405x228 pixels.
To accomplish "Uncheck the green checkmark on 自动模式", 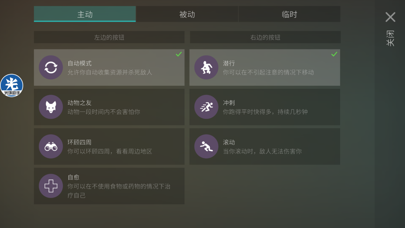I will coord(179,54).
